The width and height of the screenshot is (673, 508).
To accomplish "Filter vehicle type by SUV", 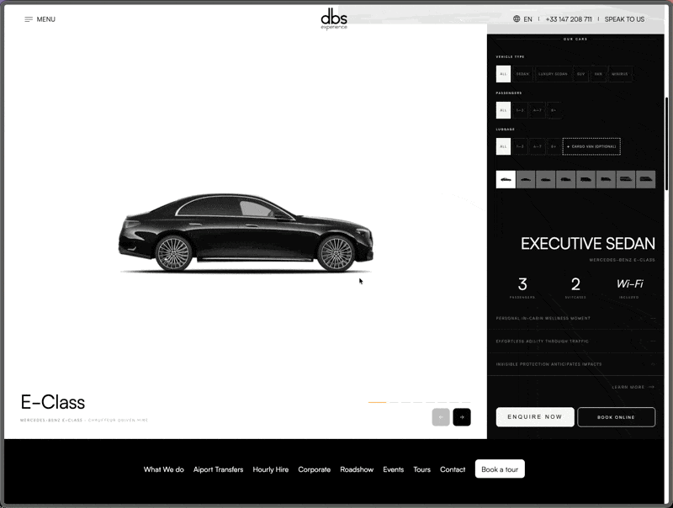I will coord(580,74).
